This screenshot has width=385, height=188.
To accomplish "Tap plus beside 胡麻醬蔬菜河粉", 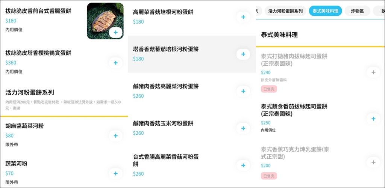I will tap(116, 136).
